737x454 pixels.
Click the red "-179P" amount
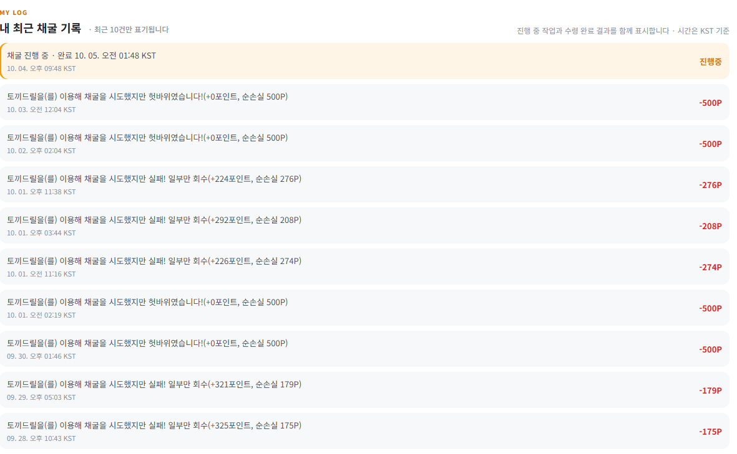pos(710,390)
